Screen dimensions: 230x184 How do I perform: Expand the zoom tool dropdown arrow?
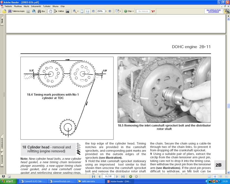click(78, 11)
